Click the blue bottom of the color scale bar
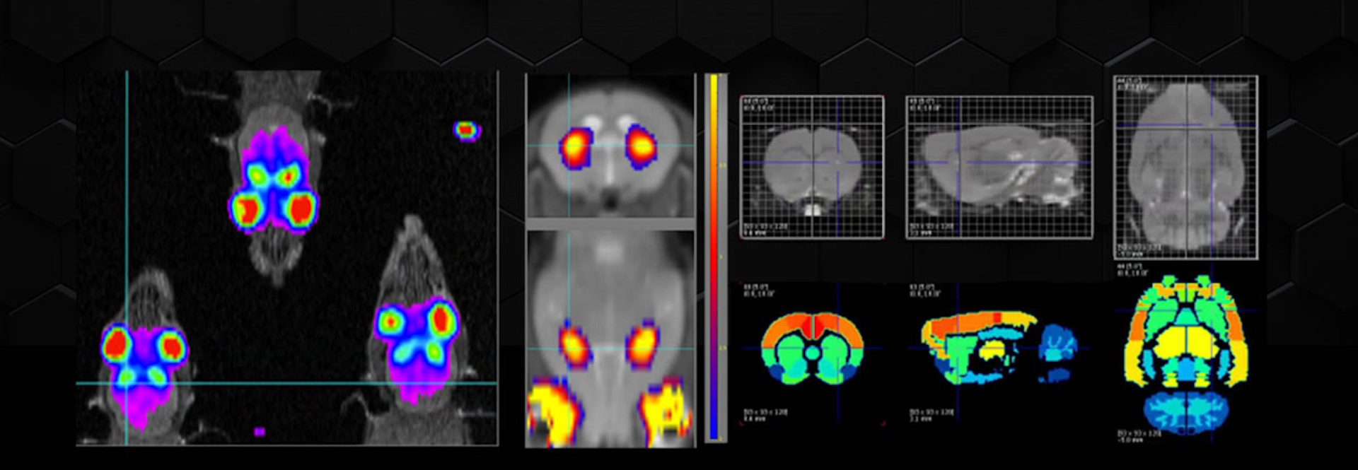The width and height of the screenshot is (1358, 470). coord(714,428)
